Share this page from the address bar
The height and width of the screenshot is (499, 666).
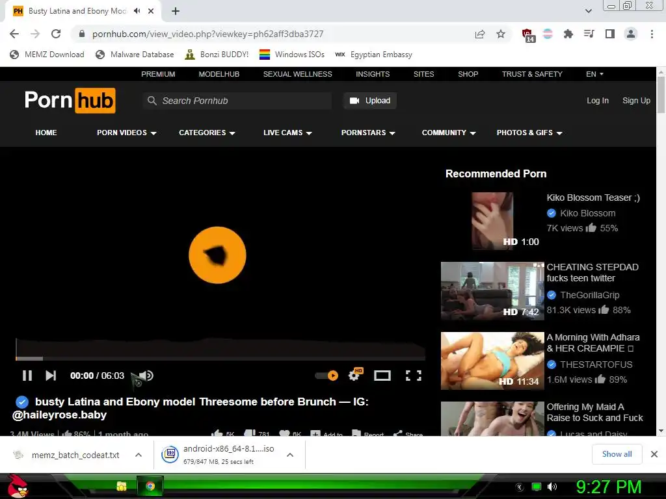click(x=480, y=34)
